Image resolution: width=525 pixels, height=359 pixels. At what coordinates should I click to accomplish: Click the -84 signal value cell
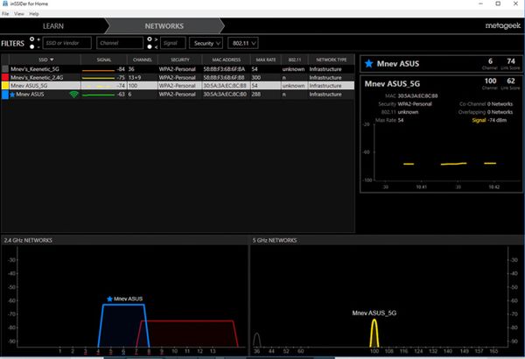tap(121, 69)
